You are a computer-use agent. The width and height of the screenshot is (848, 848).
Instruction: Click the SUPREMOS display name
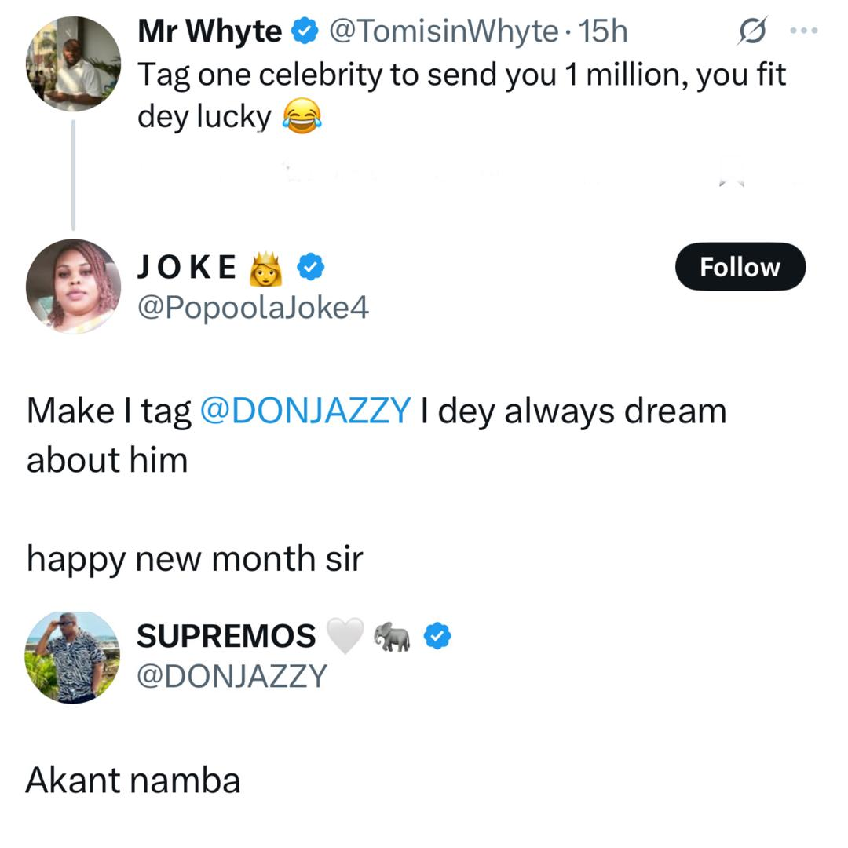point(226,636)
